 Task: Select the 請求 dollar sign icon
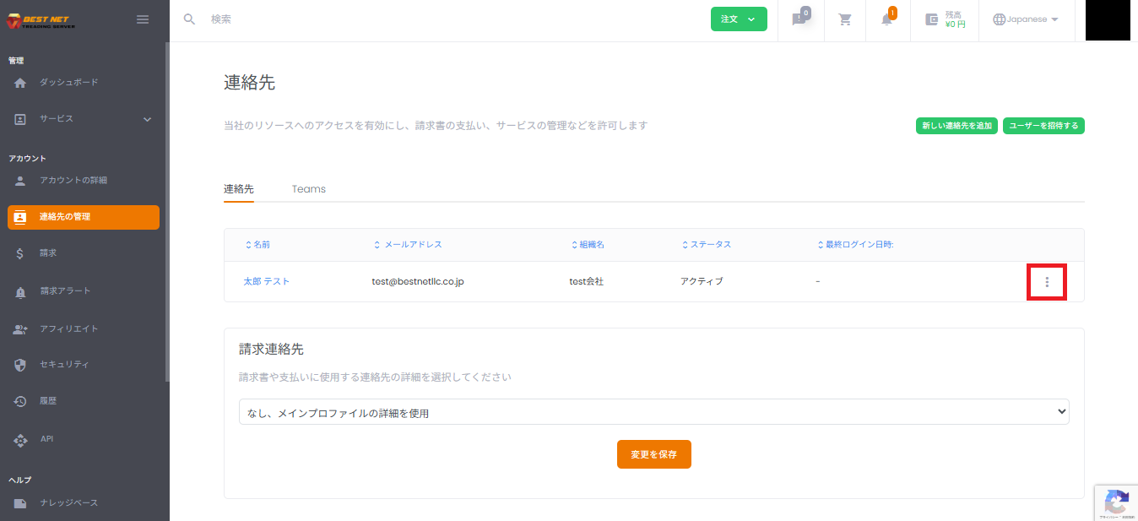pos(19,254)
